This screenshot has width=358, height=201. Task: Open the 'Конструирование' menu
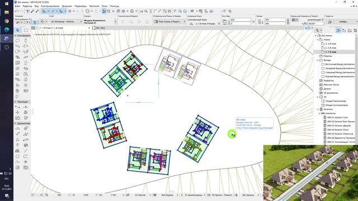[50, 6]
